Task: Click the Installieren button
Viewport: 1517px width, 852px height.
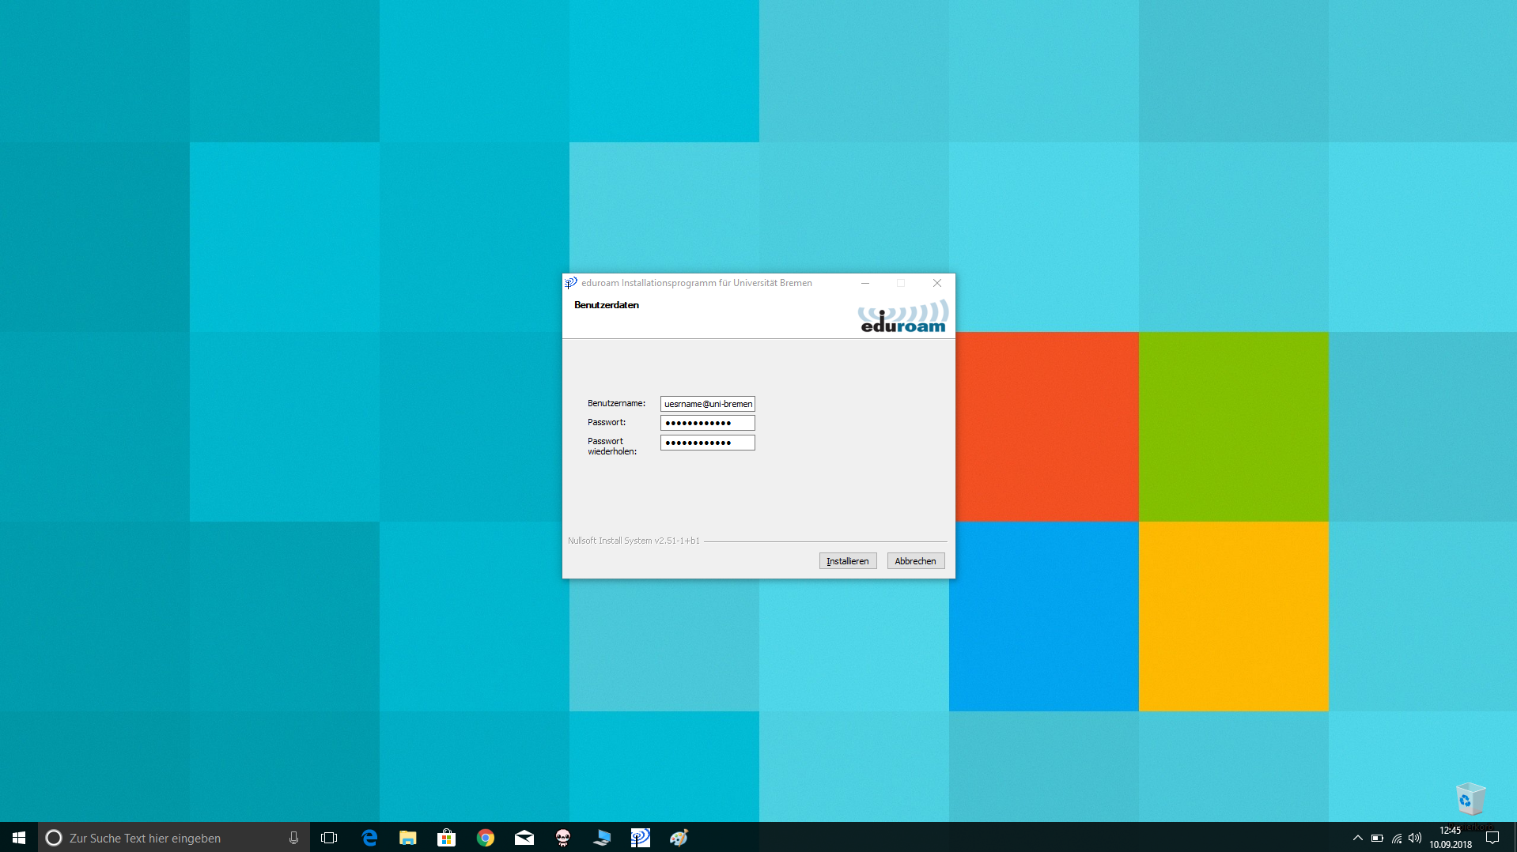Action: 847,561
